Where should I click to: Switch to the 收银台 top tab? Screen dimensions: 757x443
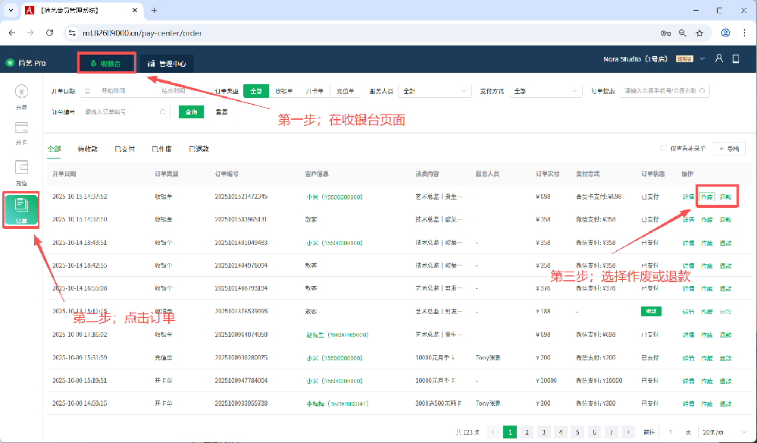[x=106, y=63]
